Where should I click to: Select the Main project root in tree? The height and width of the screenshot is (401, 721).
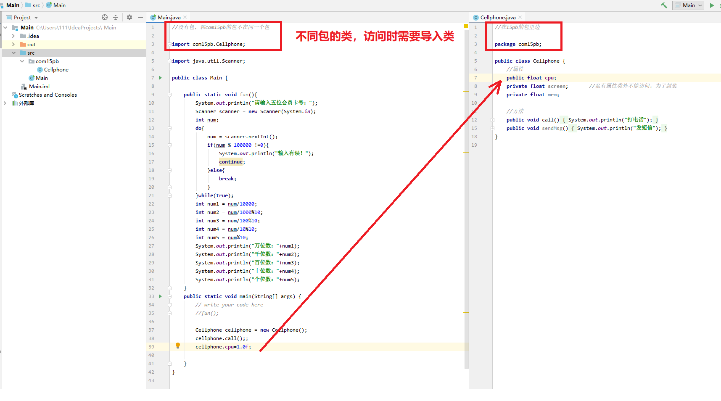click(x=27, y=28)
